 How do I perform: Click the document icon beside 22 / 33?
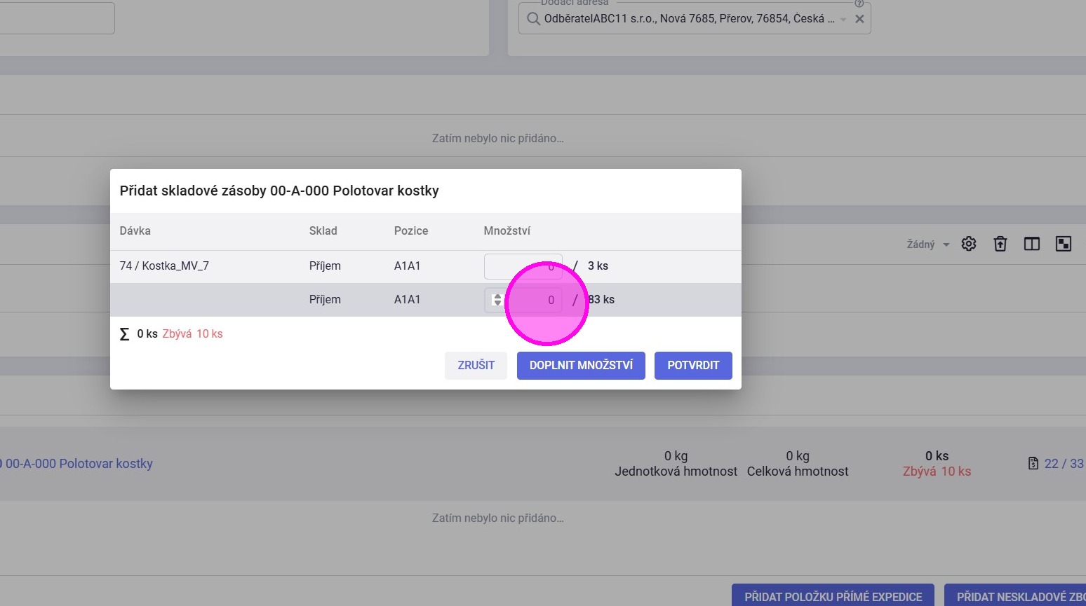pos(1033,463)
